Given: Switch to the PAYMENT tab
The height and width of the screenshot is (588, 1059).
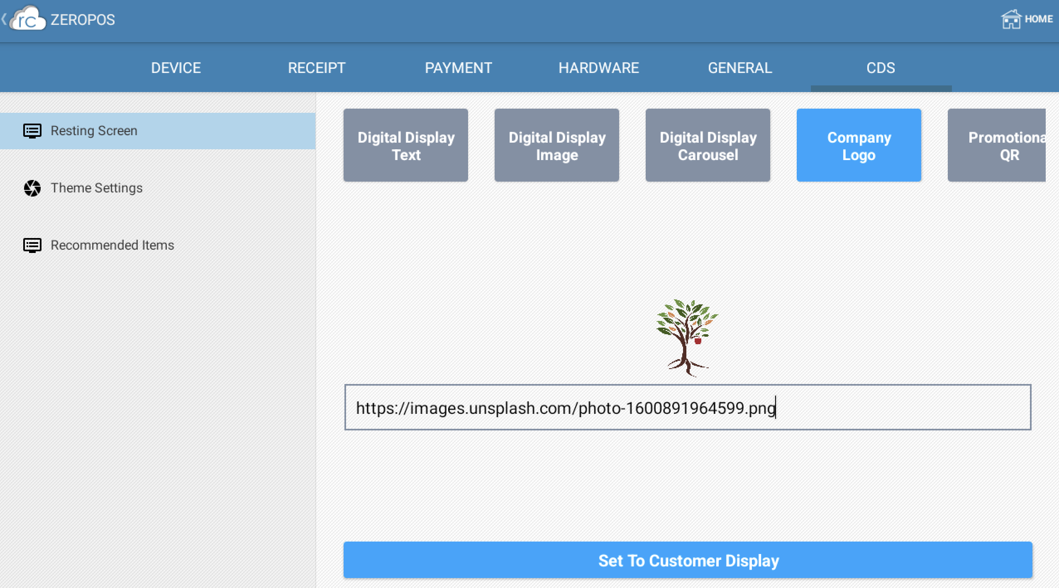Looking at the screenshot, I should [x=459, y=67].
